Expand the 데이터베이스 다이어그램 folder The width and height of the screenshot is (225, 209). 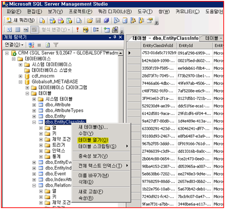coord(27,87)
